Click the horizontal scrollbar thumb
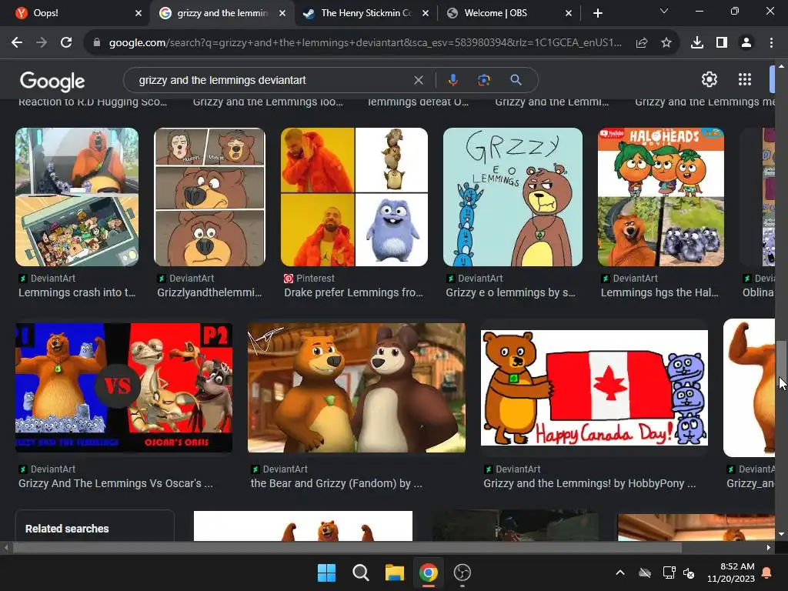This screenshot has width=788, height=591. [347, 548]
